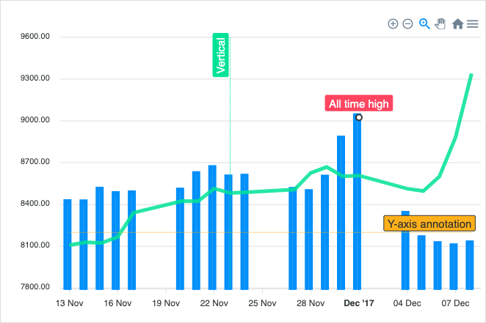
Task: Click the first blue bar at 13 Nov
Action: (x=68, y=245)
